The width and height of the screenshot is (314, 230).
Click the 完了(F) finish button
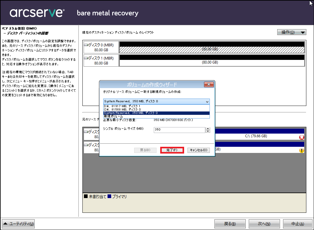(x=172, y=150)
